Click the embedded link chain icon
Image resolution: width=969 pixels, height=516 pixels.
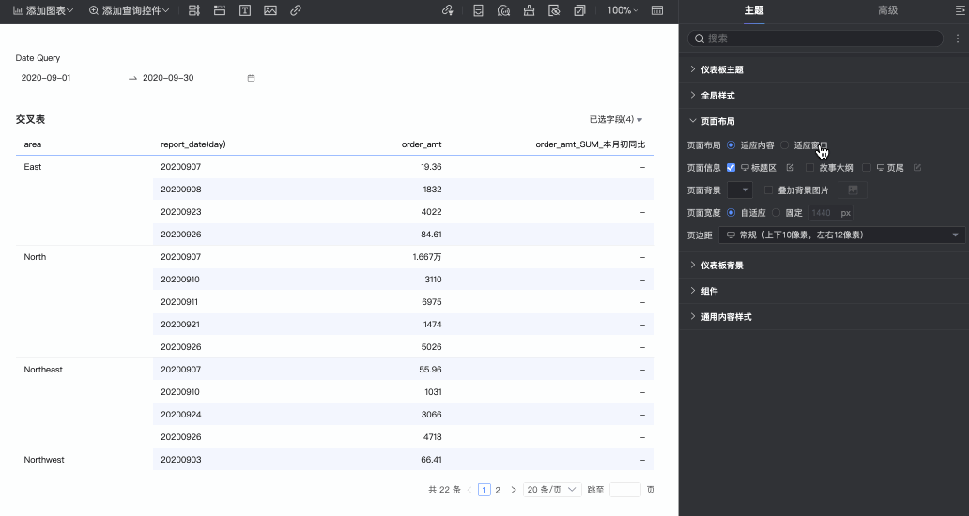click(x=296, y=10)
